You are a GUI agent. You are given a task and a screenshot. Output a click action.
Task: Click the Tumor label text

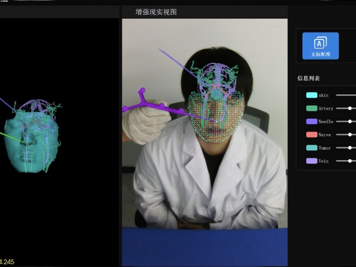pos(325,148)
